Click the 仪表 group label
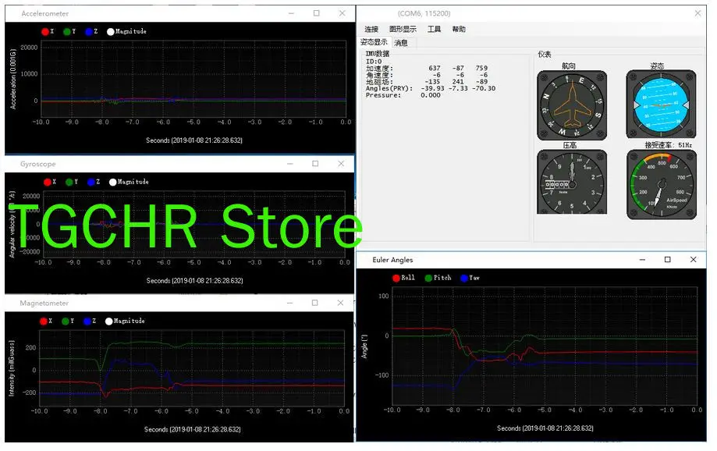The width and height of the screenshot is (717, 451). pos(544,55)
